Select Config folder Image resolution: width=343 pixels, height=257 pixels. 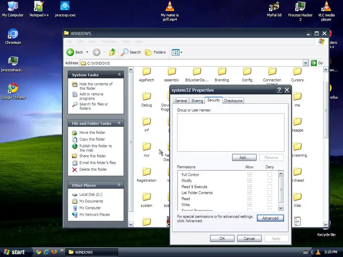[x=247, y=75]
